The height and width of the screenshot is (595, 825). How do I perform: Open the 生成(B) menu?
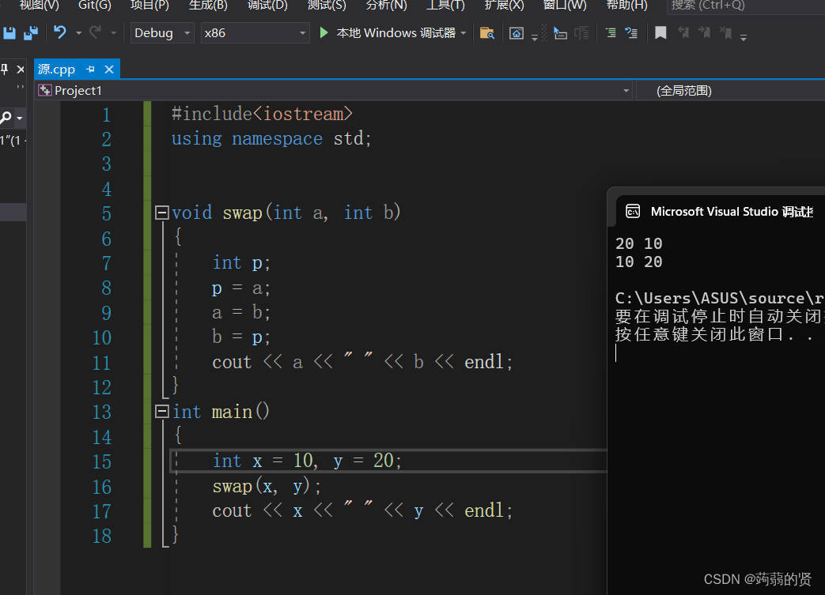pyautogui.click(x=208, y=6)
